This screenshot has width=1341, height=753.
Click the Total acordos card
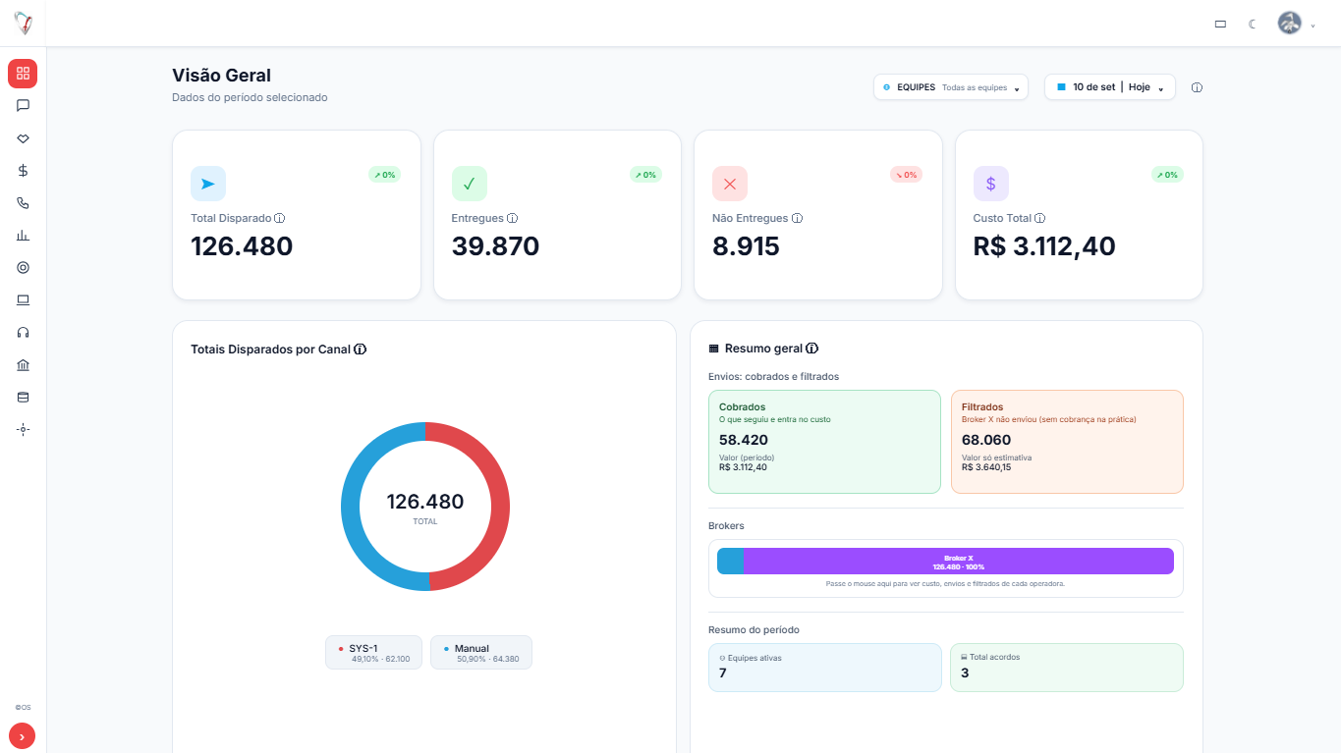pyautogui.click(x=1067, y=668)
